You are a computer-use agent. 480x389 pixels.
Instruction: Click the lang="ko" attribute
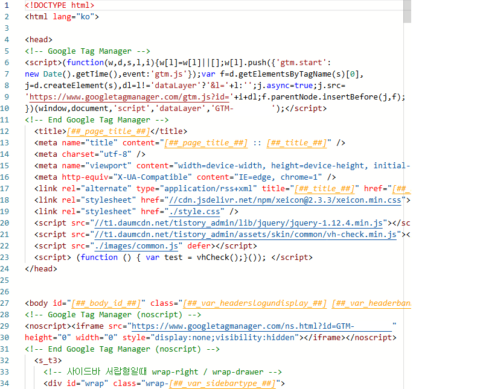(x=74, y=17)
